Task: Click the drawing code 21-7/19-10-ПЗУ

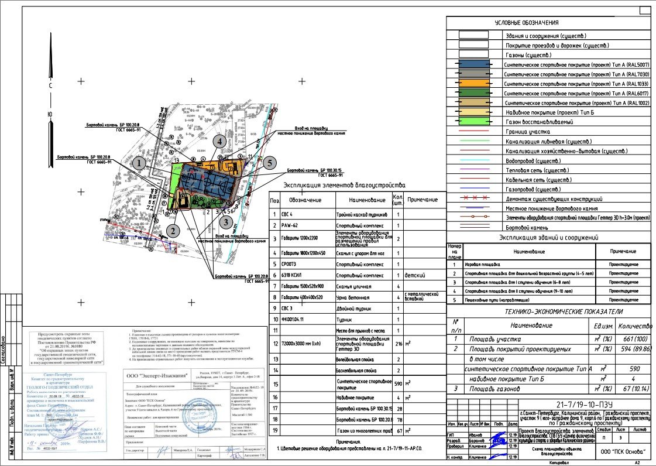Action: pyautogui.click(x=585, y=405)
